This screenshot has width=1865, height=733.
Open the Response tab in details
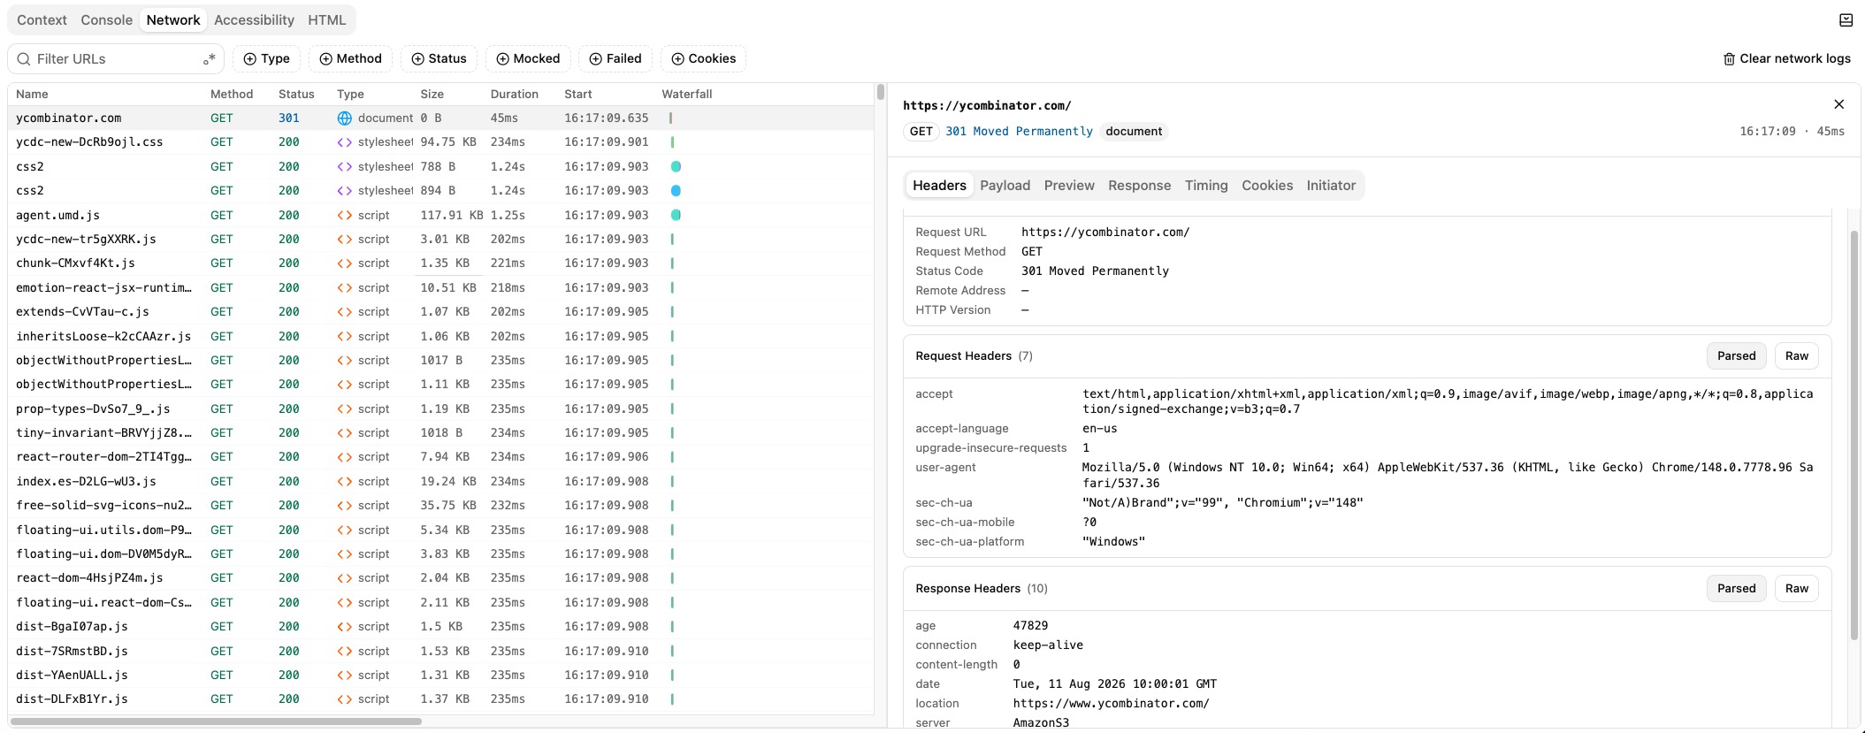click(1139, 186)
